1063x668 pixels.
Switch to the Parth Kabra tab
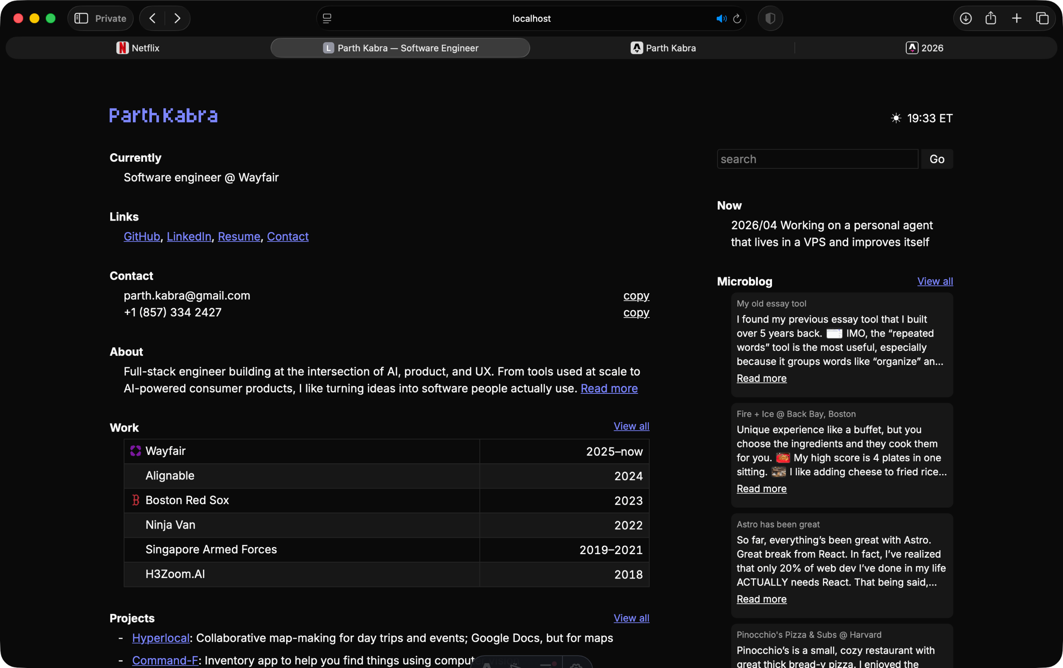point(663,48)
